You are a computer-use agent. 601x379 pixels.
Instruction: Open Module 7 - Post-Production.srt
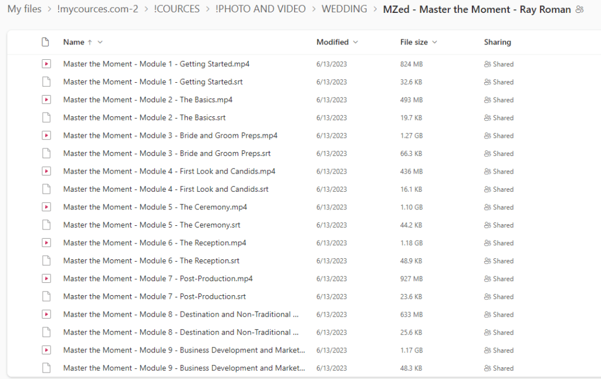click(154, 296)
